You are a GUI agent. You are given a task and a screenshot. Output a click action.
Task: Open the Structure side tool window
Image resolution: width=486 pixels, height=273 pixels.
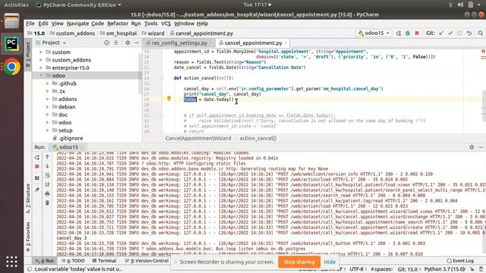pos(28,199)
